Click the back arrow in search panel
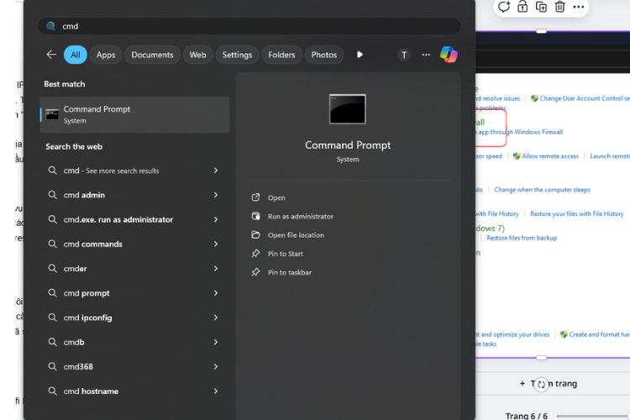The width and height of the screenshot is (630, 420). 51,55
